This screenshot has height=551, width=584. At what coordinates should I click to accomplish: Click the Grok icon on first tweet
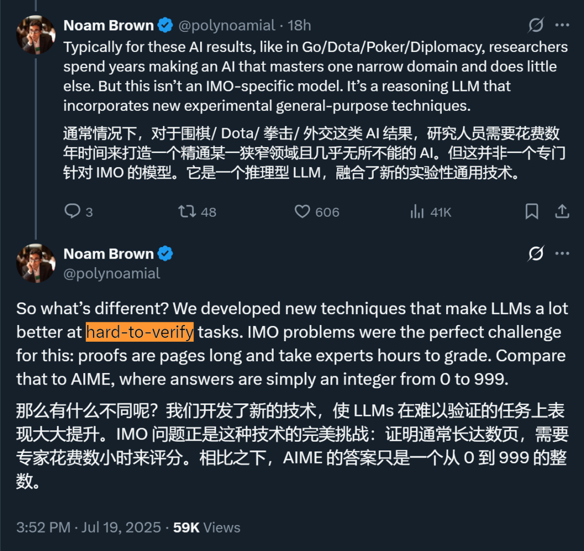(536, 25)
